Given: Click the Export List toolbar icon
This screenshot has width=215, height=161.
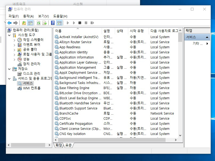Looking at the screenshot, I should [x=45, y=23].
